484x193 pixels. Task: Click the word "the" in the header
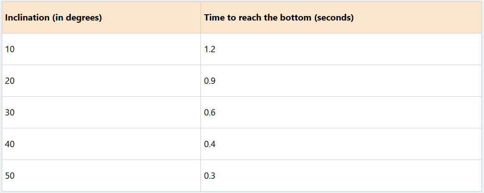pos(269,18)
